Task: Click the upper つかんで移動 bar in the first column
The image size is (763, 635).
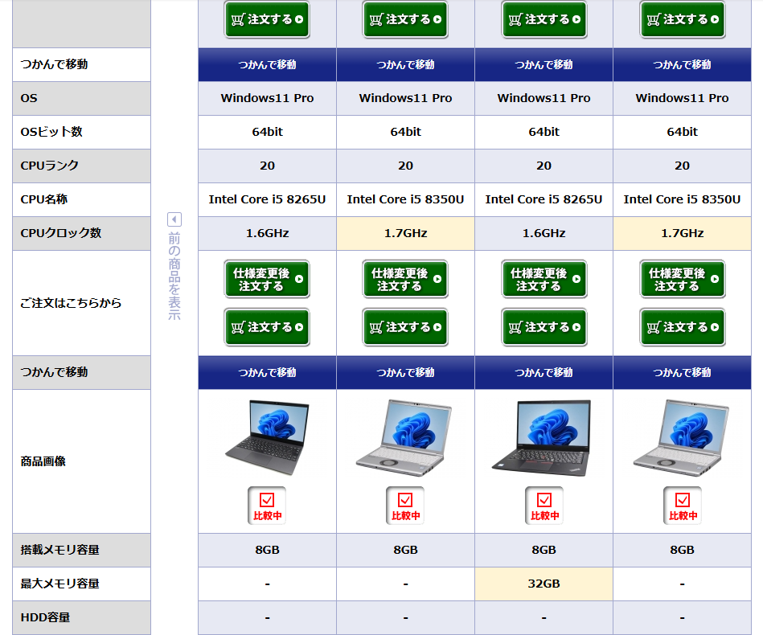Action: coord(267,64)
